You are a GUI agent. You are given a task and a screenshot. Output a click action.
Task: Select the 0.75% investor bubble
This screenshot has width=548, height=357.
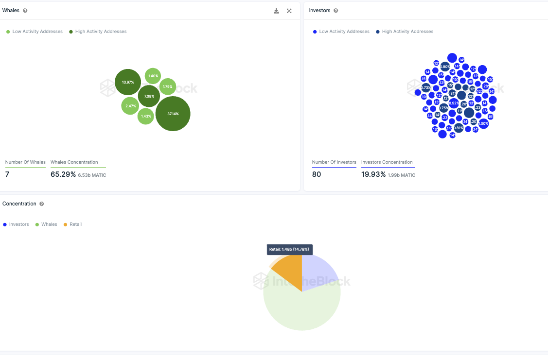[444, 108]
